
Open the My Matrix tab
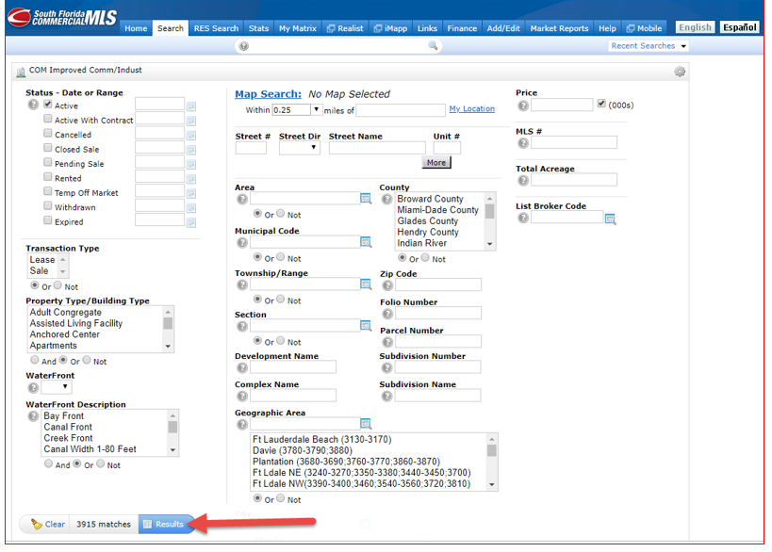pos(298,28)
